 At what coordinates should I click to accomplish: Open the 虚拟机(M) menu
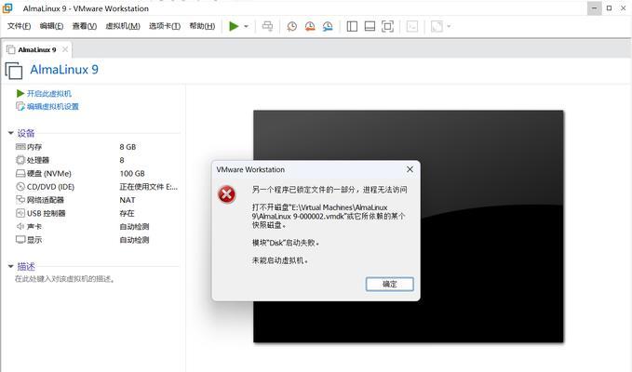tap(123, 26)
